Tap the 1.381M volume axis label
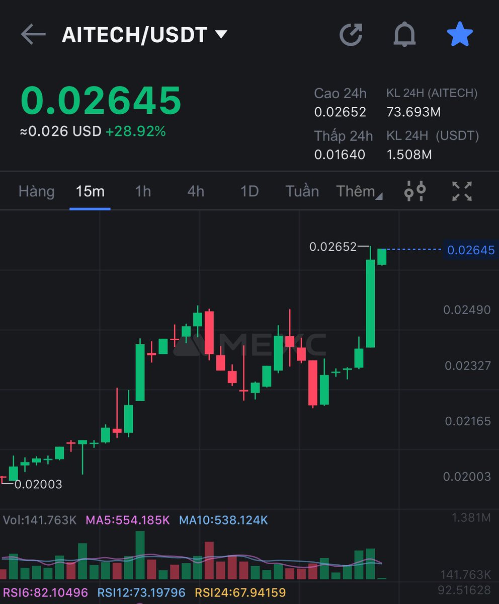This screenshot has height=604, width=499. pos(471,517)
